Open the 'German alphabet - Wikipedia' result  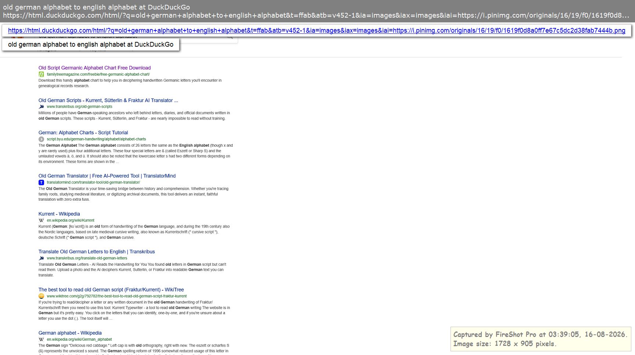point(70,333)
